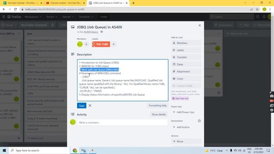This screenshot has width=274, height=154.
Task: Click Show details in Activity
Action: coord(159,115)
